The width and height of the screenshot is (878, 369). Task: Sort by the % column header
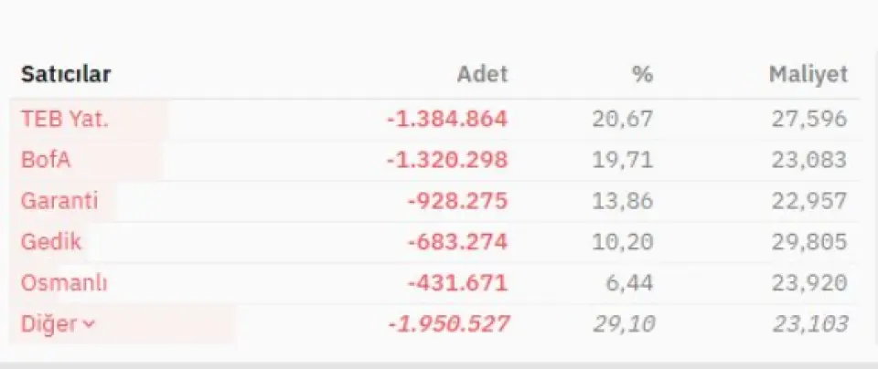[x=642, y=75]
